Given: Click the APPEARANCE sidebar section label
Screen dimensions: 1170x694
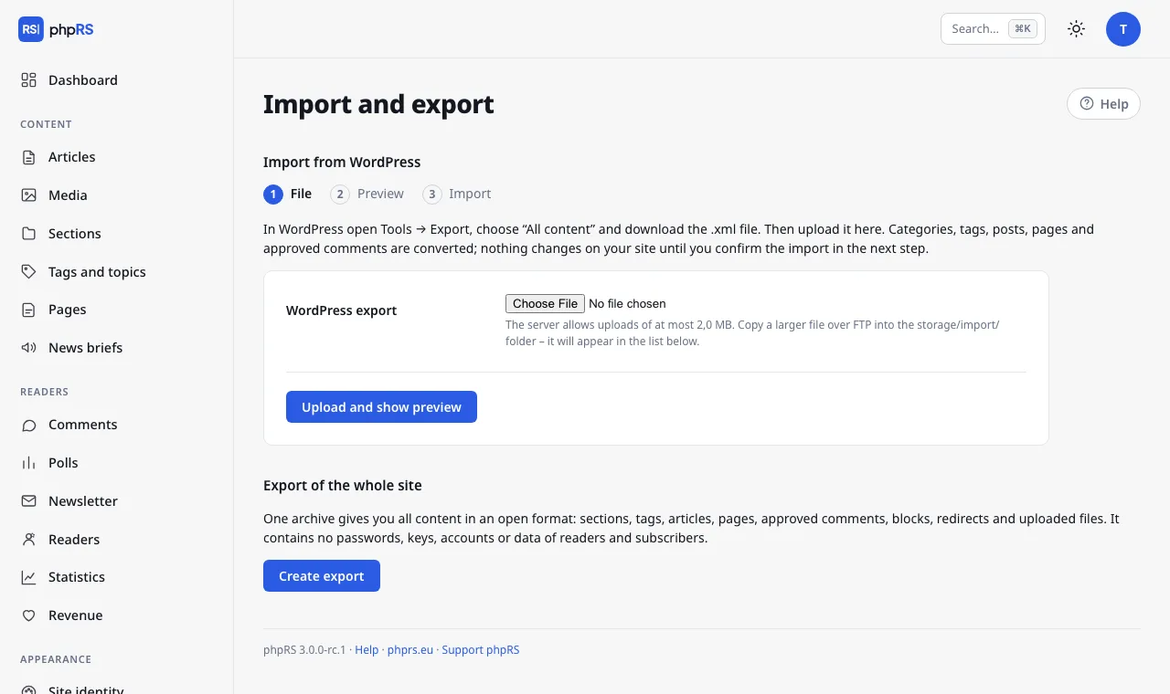Looking at the screenshot, I should [x=56, y=659].
